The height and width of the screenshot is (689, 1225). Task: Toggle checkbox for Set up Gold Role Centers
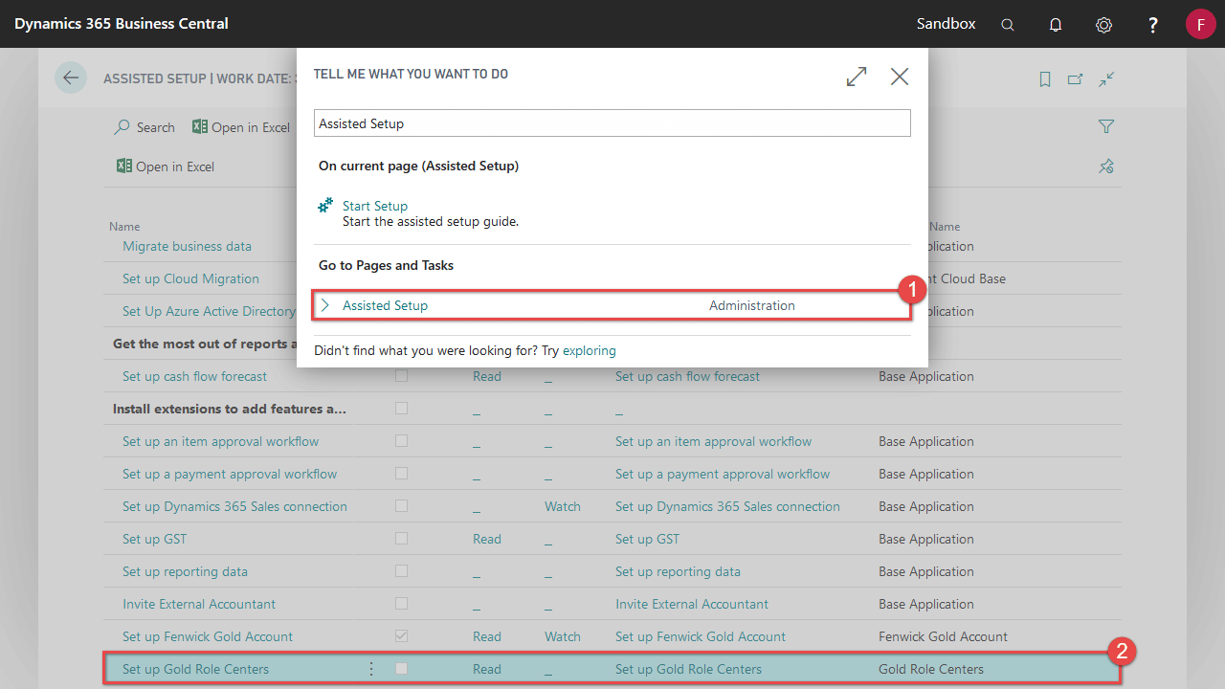pos(401,669)
